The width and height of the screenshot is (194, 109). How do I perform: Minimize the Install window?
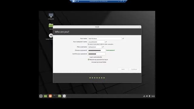click(x=140, y=27)
